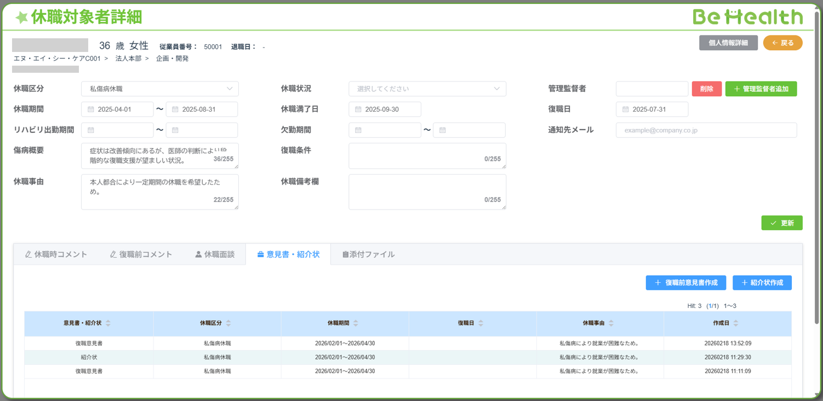Expand the 休職状況 selection dropdown

click(x=427, y=89)
